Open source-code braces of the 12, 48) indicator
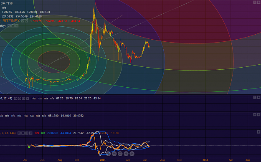Image resolution: width=261 pixels, height=162 pixels. click(23, 99)
